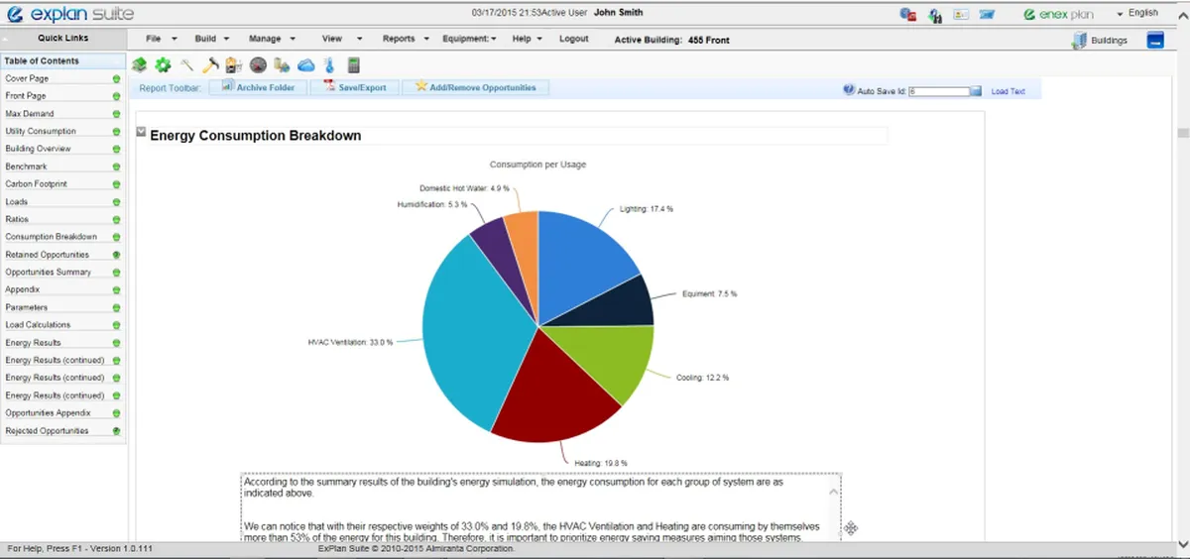The image size is (1190, 559).
Task: Click the up arrow of text box scrollbar
Action: pos(833,492)
